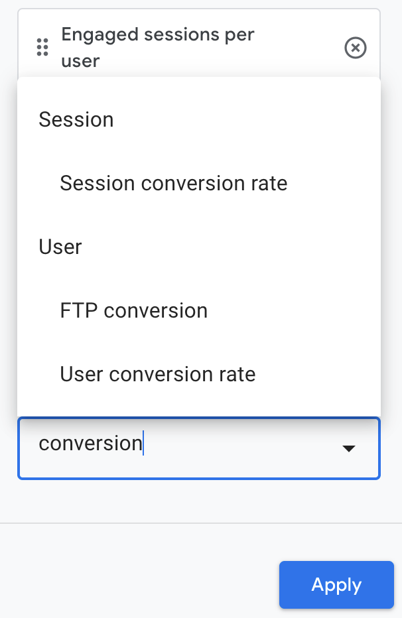402x618 pixels.
Task: Focus the conversion search field
Action: tap(198, 448)
